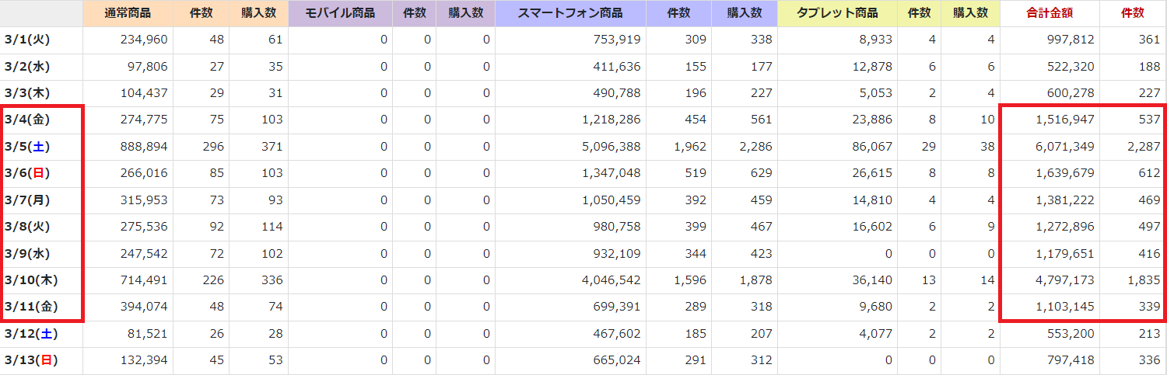Click the 86,067 tablet products cell

coord(872,146)
